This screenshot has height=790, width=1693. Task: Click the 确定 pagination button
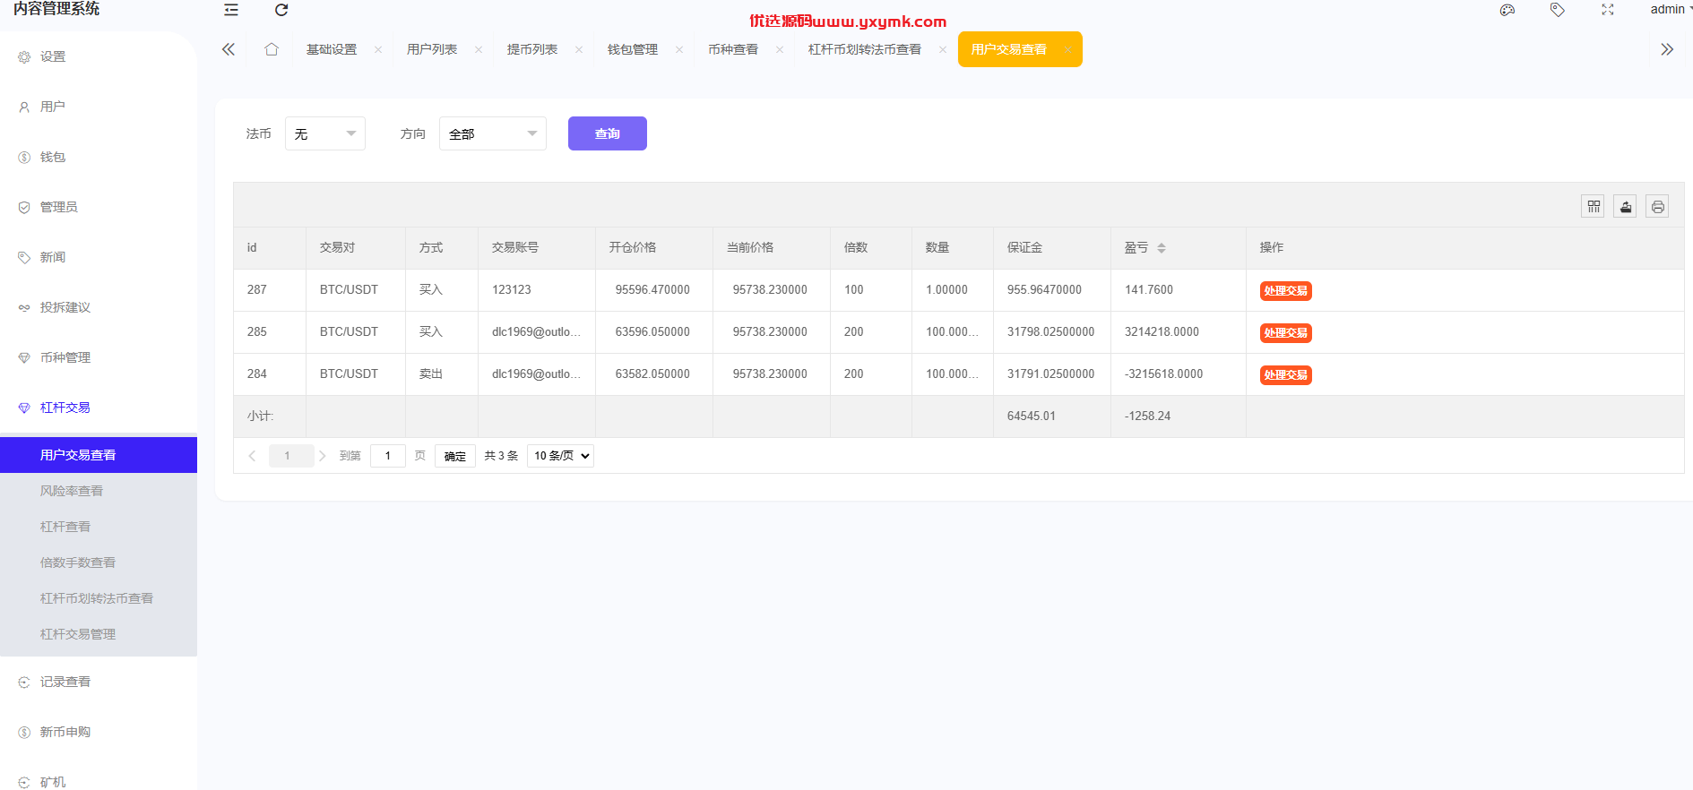click(x=455, y=456)
